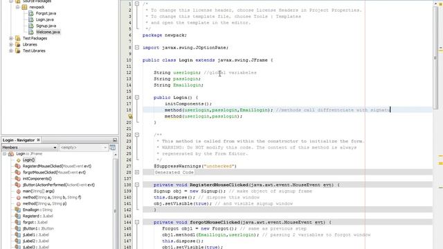Image resolution: width=443 pixels, height=249 pixels.
Task: Click 'obj.setVisible(true);' on line 141
Action: click(183, 203)
